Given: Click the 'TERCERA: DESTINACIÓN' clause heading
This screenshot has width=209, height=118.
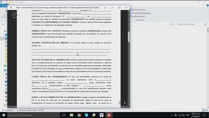Looking at the screenshot, I should tap(42, 60).
